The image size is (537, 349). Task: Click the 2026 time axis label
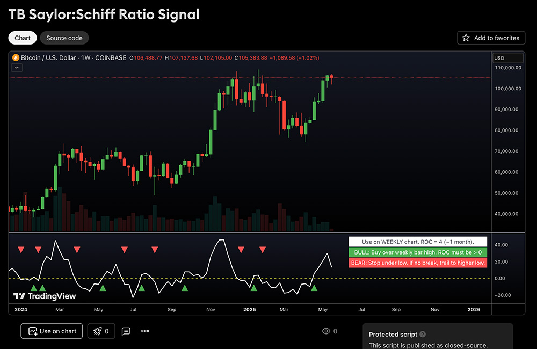(474, 309)
